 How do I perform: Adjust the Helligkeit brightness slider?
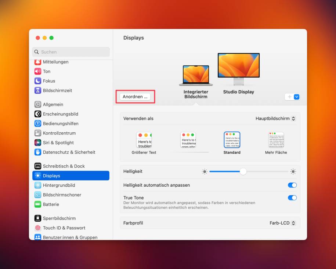pos(243,172)
